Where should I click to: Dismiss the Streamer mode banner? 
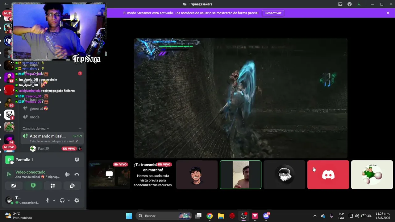[388, 13]
